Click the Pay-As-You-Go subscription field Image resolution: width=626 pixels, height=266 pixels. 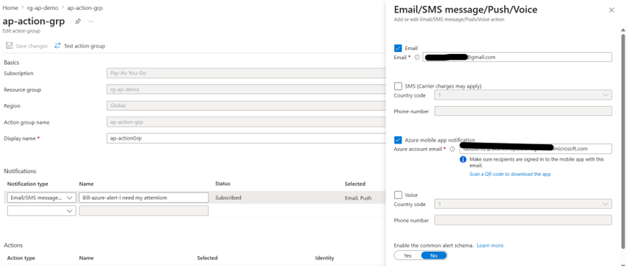click(x=246, y=73)
